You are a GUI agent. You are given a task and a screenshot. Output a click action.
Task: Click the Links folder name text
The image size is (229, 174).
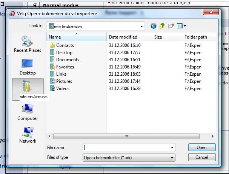click(61, 74)
